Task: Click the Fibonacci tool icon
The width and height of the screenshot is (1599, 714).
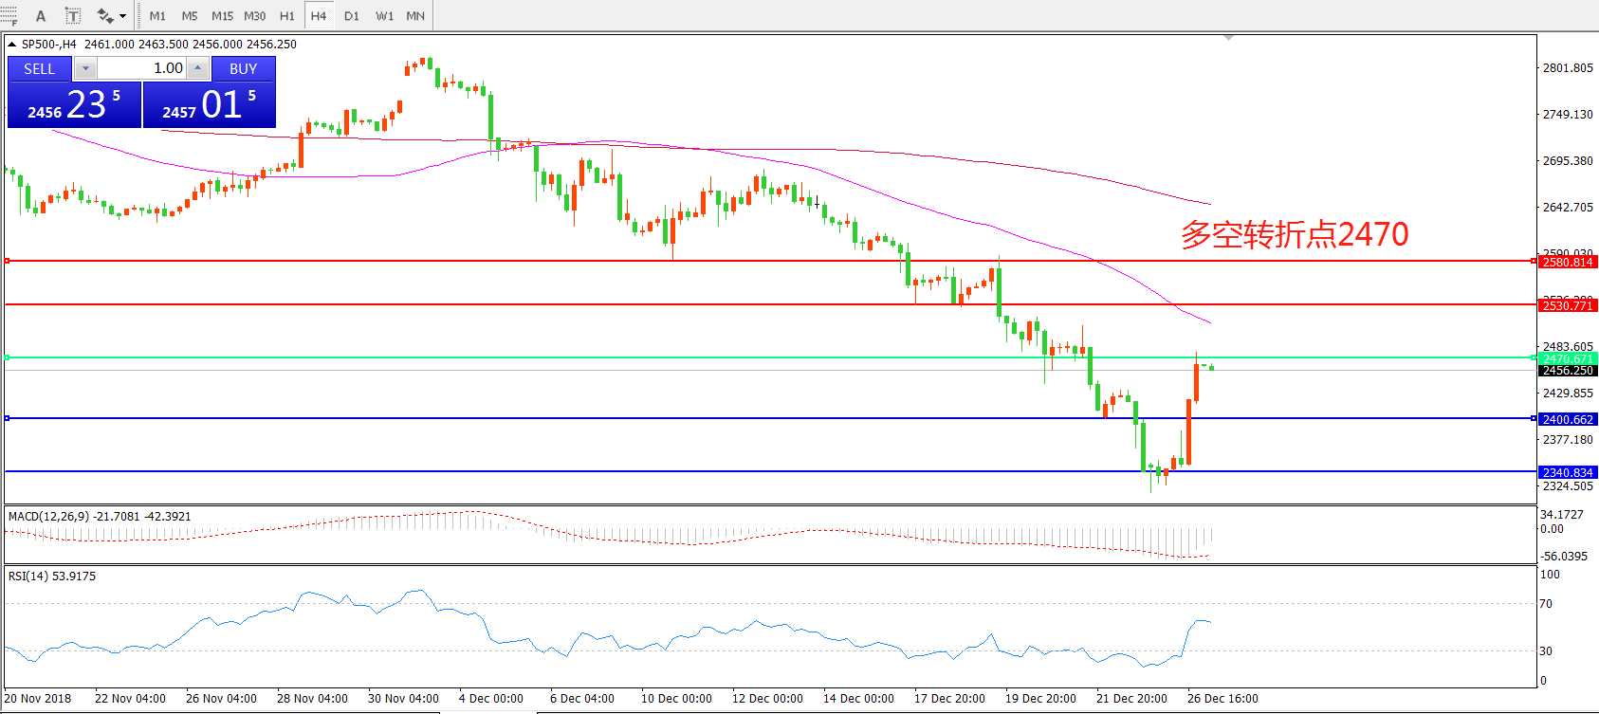Action: (x=9, y=16)
